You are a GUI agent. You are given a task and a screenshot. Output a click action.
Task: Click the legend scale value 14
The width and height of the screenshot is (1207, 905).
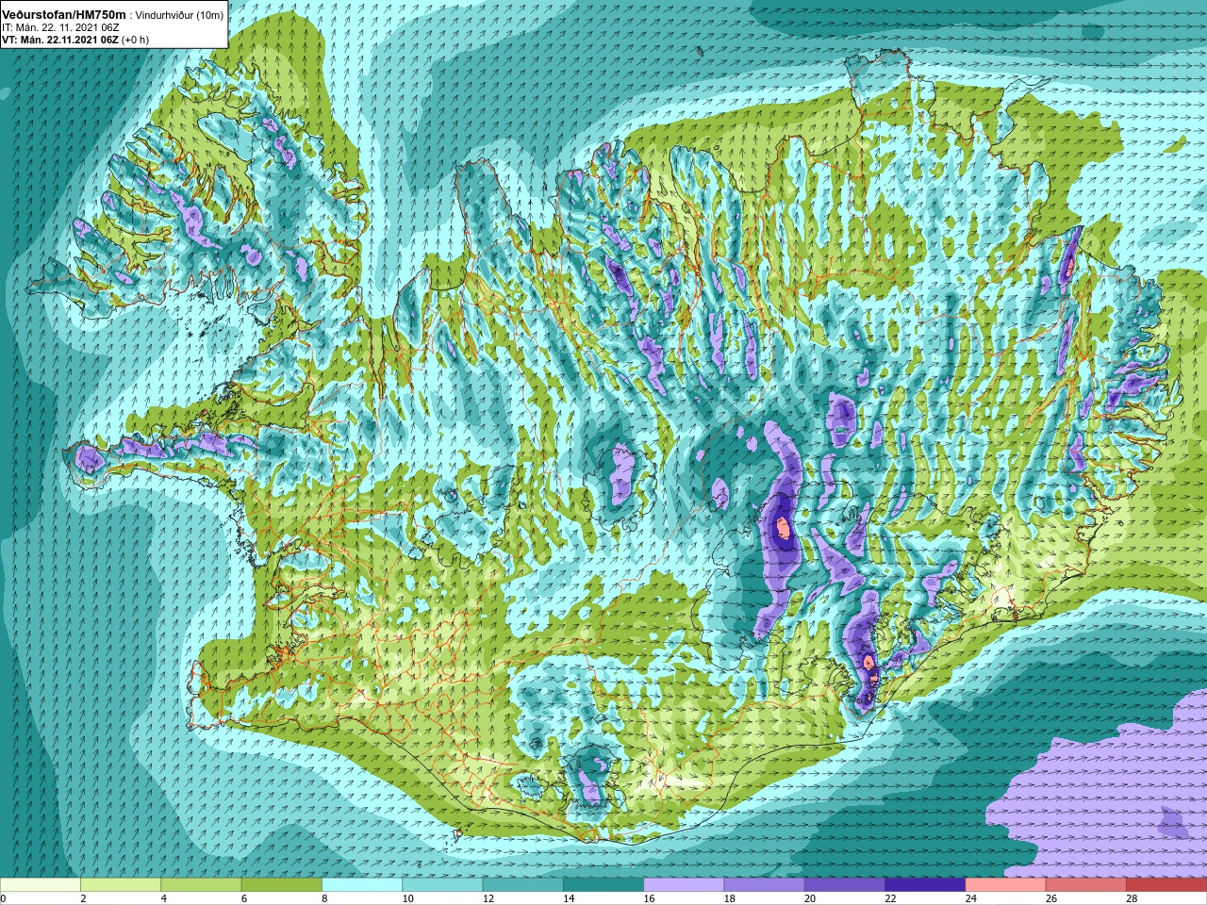(x=569, y=898)
